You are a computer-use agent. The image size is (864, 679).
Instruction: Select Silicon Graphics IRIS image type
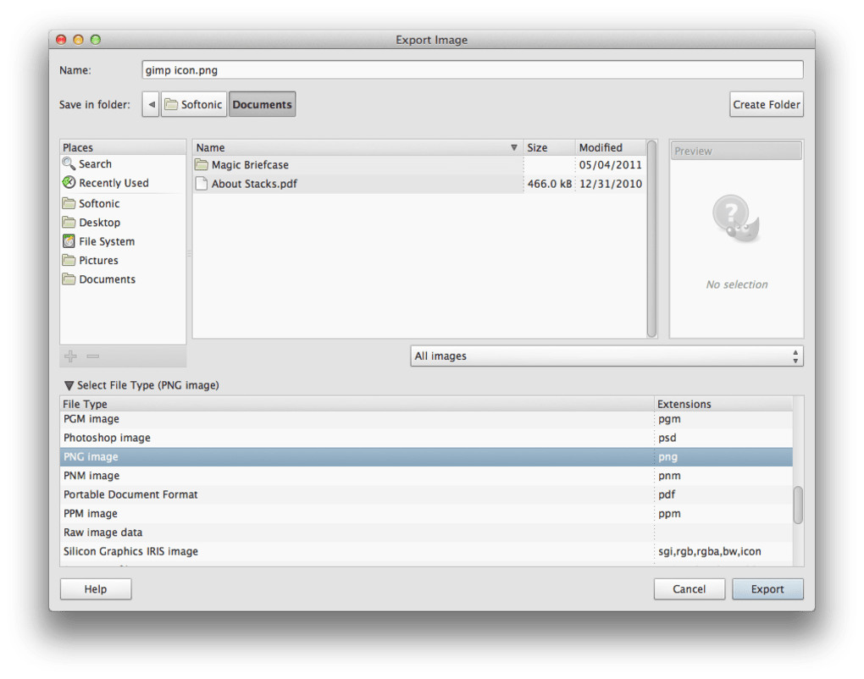pyautogui.click(x=426, y=551)
